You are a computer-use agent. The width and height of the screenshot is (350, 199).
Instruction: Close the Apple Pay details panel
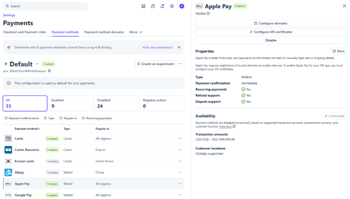pyautogui.click(x=344, y=6)
